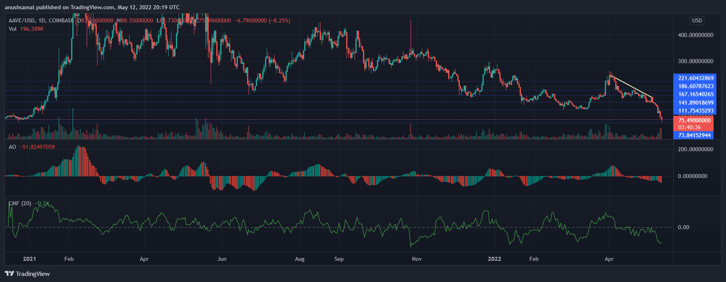The height and width of the screenshot is (282, 726).
Task: Click the 186.60787623 price level label
Action: (696, 86)
